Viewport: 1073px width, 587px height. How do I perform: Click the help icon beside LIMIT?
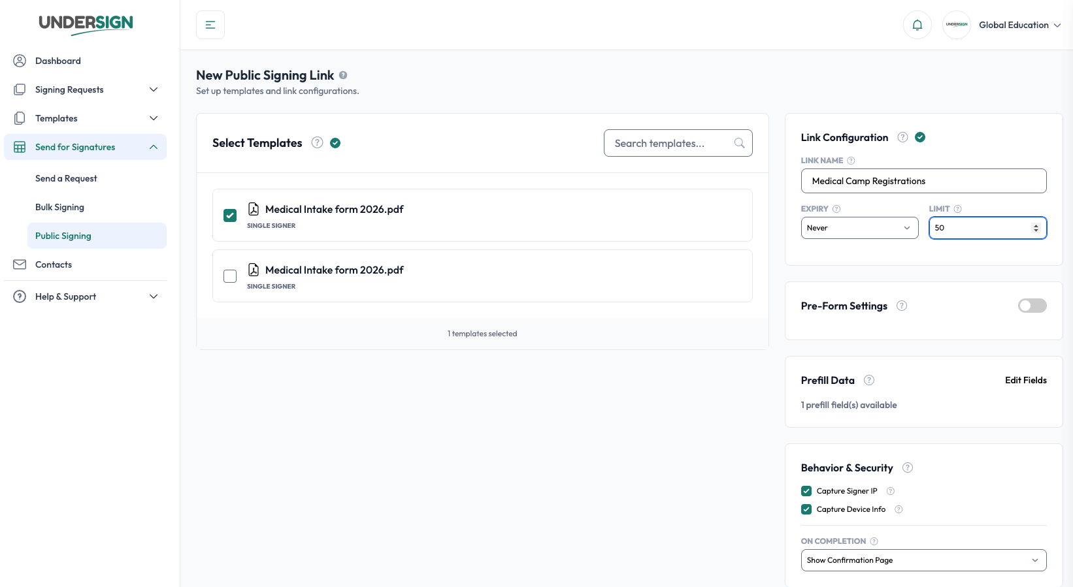click(x=958, y=209)
